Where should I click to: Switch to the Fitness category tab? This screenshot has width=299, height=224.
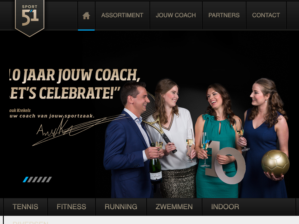[x=71, y=207]
